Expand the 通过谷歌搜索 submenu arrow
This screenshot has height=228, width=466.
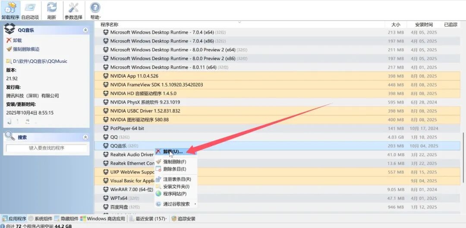click(x=195, y=204)
